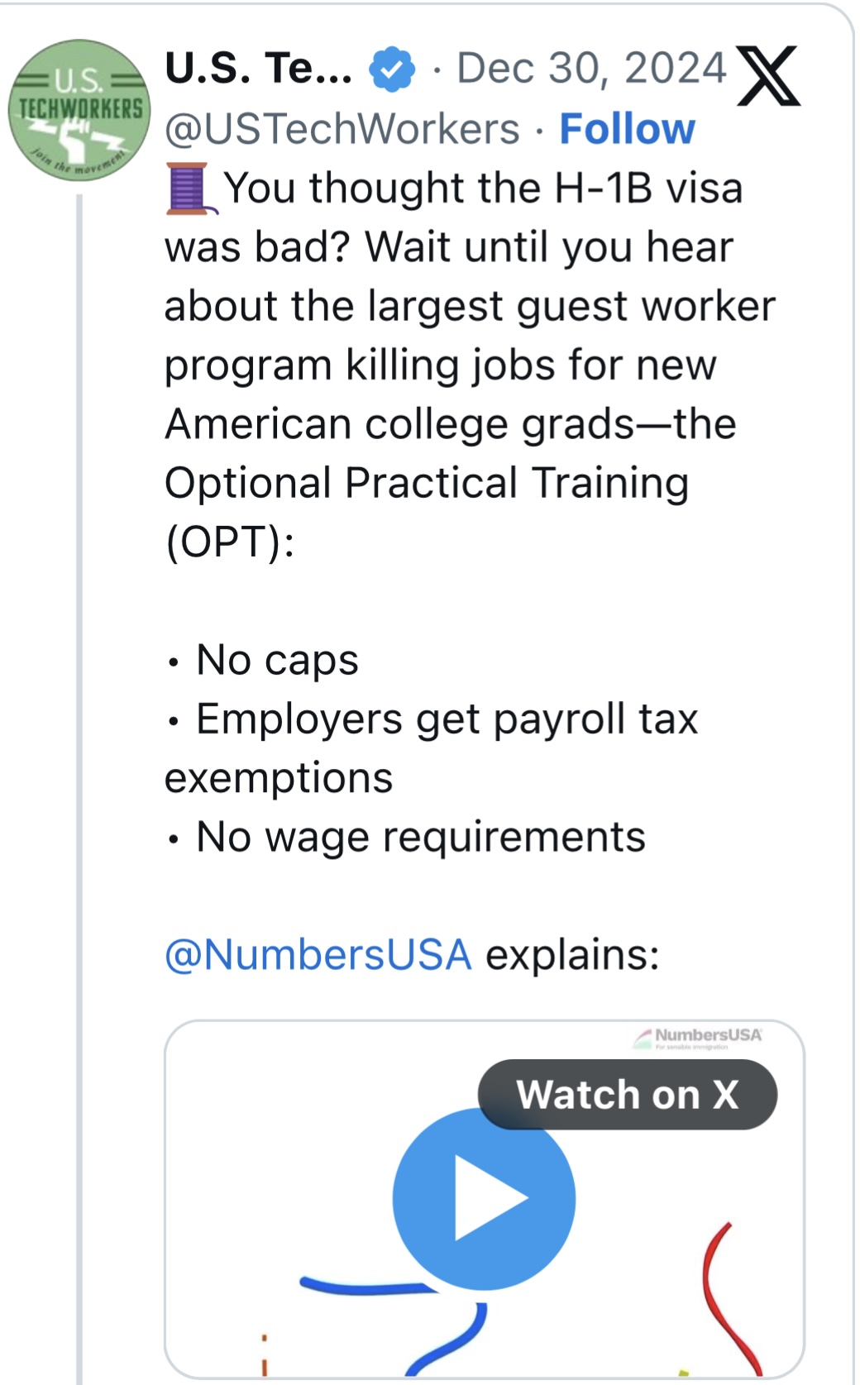Click the NumbersUSA watermark logo in the video
Screen dimensions: 860x1385
coord(698,1038)
